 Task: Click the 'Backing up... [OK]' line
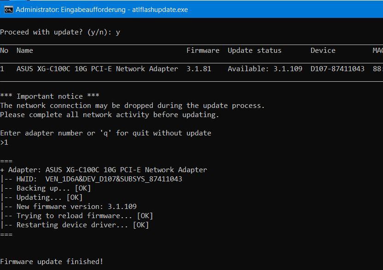coord(46,188)
